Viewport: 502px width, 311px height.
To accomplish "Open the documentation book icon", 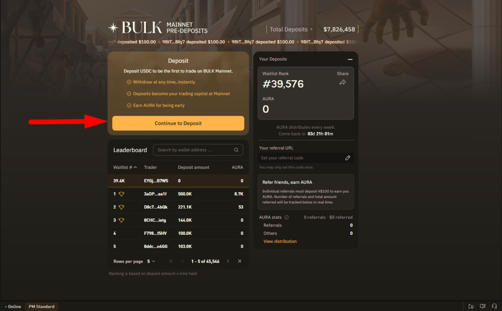I will [483, 306].
